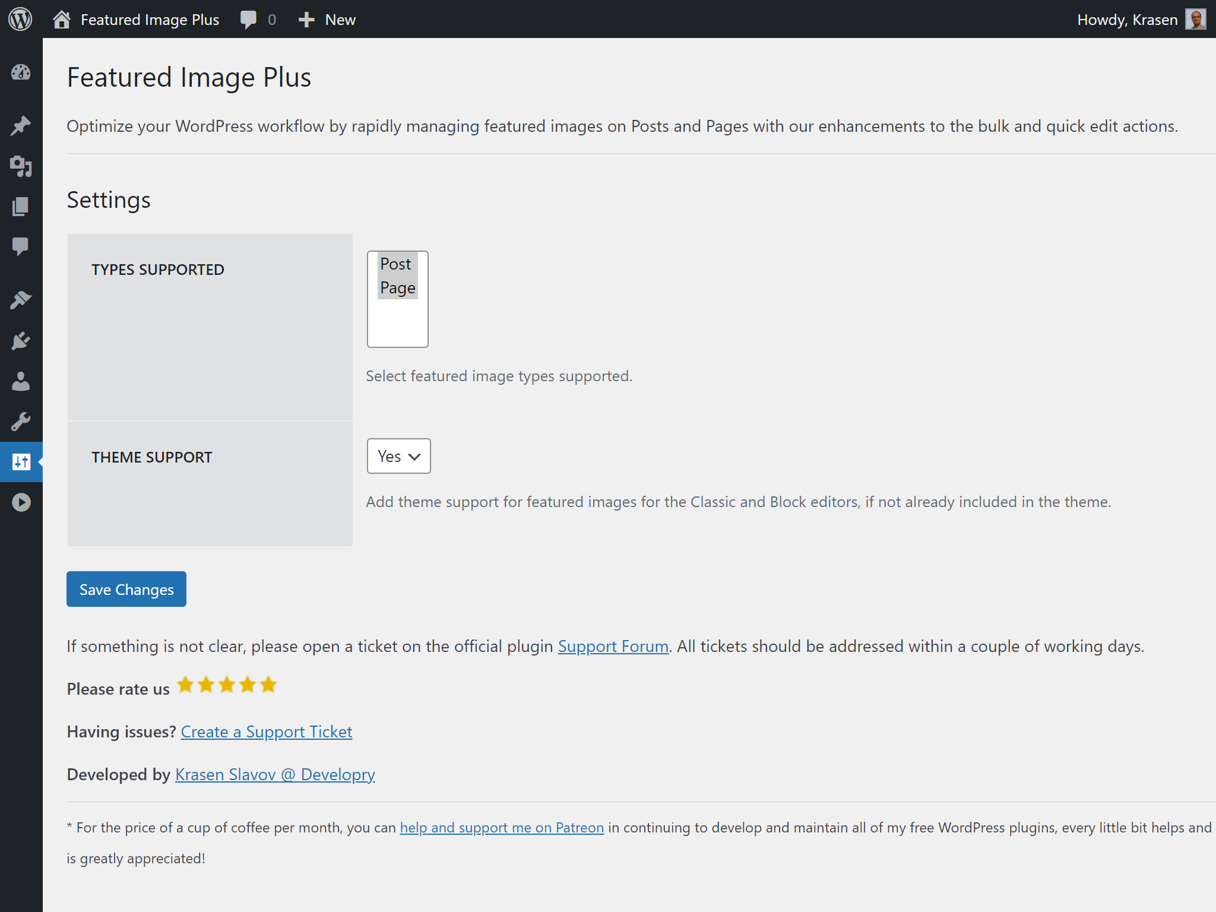1216x912 pixels.
Task: Click the Plugins icon in sidebar
Action: tap(21, 340)
